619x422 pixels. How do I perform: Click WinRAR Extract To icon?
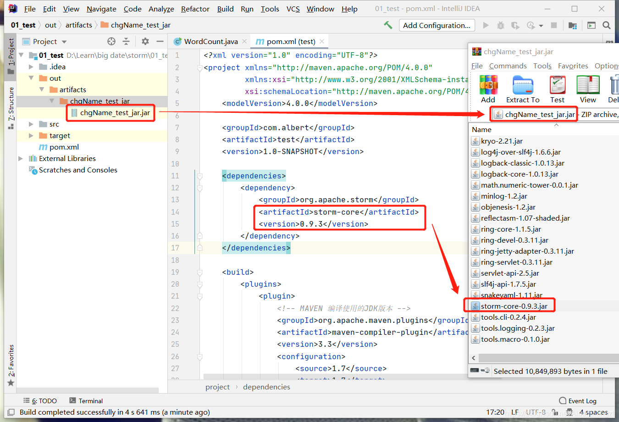pos(523,90)
